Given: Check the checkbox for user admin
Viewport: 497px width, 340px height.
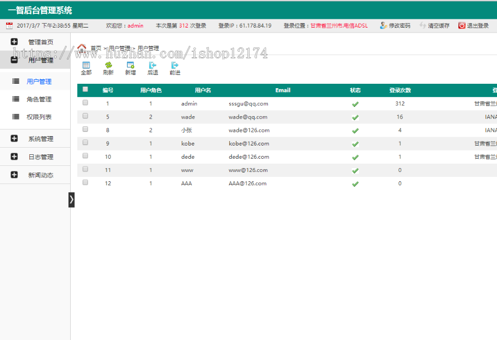Looking at the screenshot, I should [x=84, y=103].
